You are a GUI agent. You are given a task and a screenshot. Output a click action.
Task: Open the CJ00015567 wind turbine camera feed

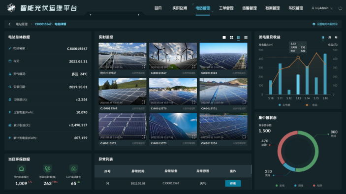pos(173,56)
